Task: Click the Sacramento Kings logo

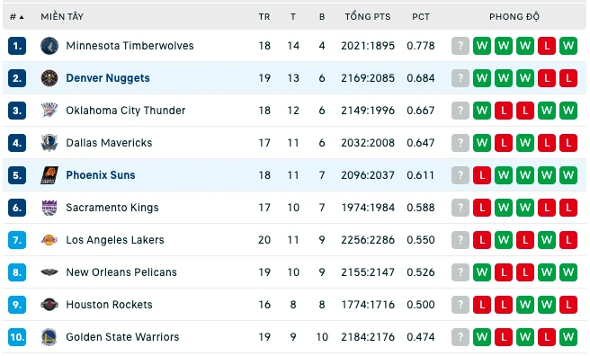Action: pyautogui.click(x=49, y=208)
